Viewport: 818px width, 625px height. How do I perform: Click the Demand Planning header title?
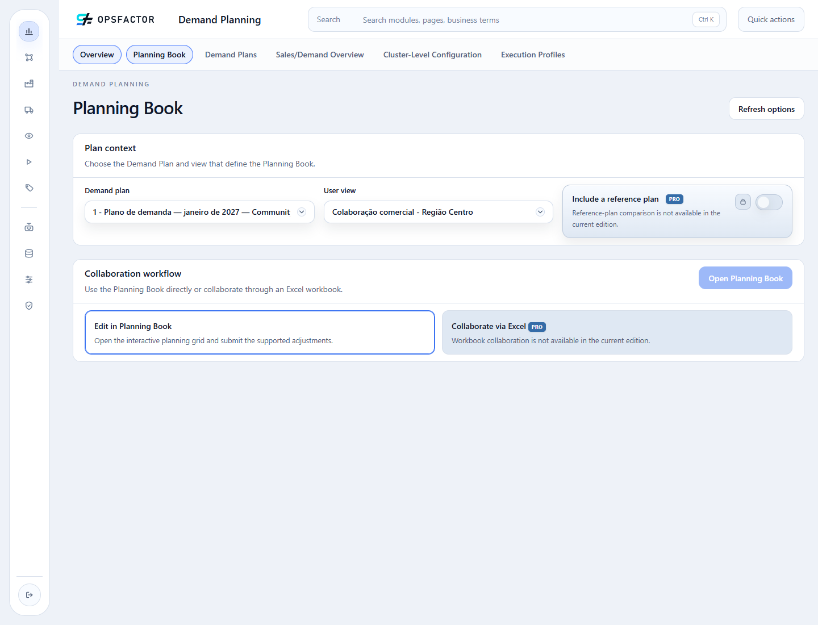point(220,20)
